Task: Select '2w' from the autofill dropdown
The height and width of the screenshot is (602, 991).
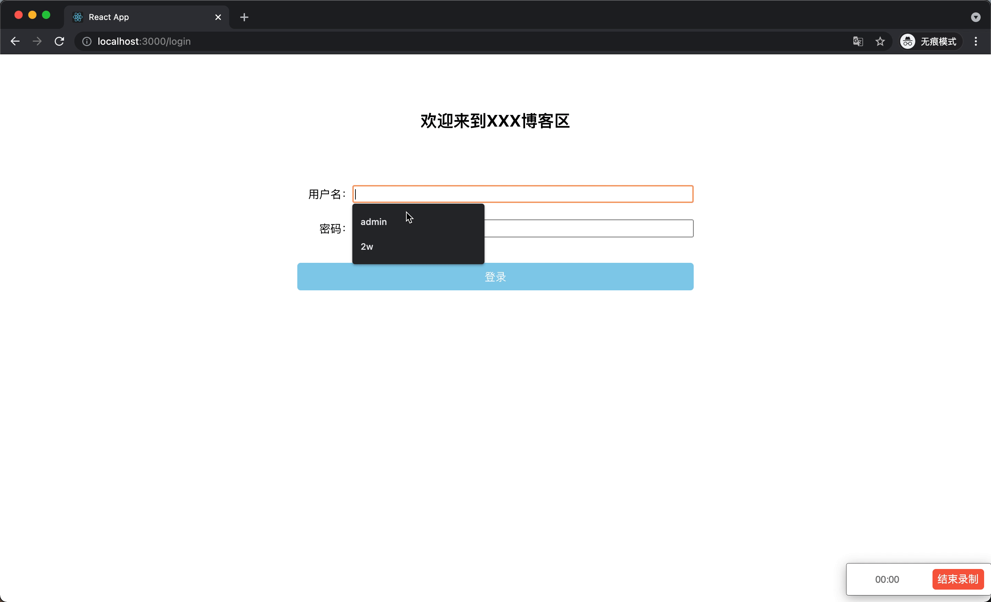Action: coord(366,247)
